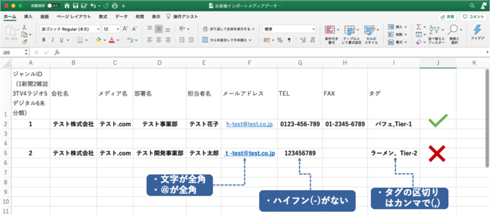Click the yellow fill color bucket

click(x=98, y=40)
